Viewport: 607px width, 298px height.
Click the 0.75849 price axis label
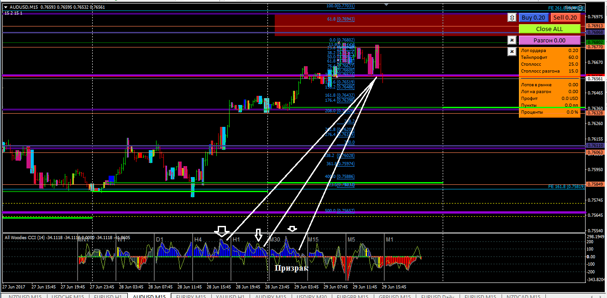595,185
